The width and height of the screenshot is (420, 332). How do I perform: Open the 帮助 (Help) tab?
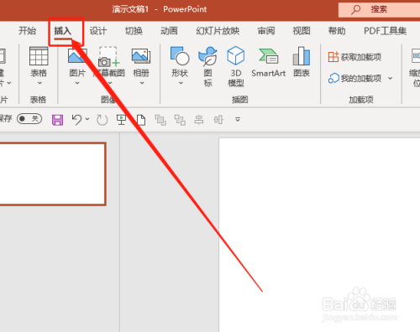pos(337,31)
